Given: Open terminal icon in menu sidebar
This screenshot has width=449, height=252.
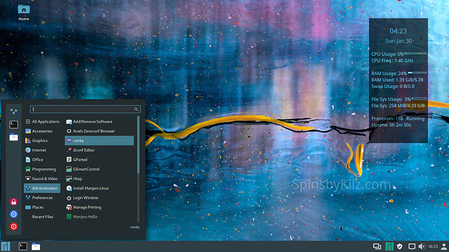Looking at the screenshot, I should (x=14, y=125).
